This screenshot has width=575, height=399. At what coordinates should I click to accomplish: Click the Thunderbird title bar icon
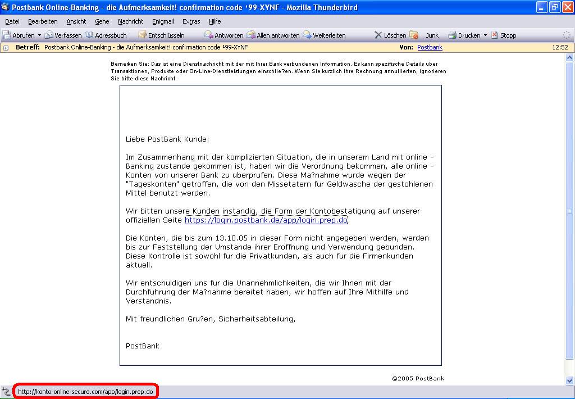5,7
